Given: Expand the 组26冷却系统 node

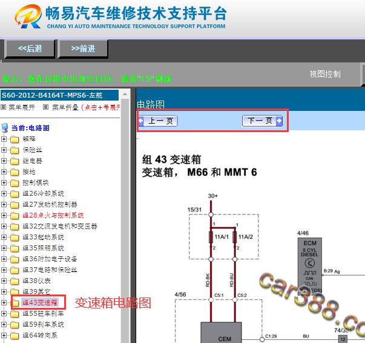Looking at the screenshot, I should pos(4,193).
